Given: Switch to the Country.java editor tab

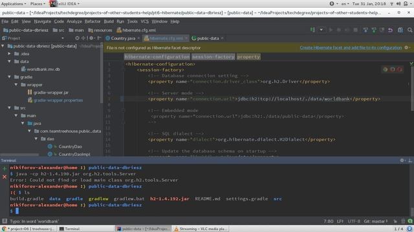Looking at the screenshot, I should click(122, 39).
